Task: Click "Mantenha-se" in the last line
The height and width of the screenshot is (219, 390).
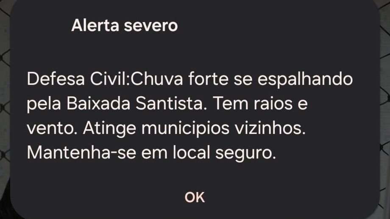Action: pos(81,152)
